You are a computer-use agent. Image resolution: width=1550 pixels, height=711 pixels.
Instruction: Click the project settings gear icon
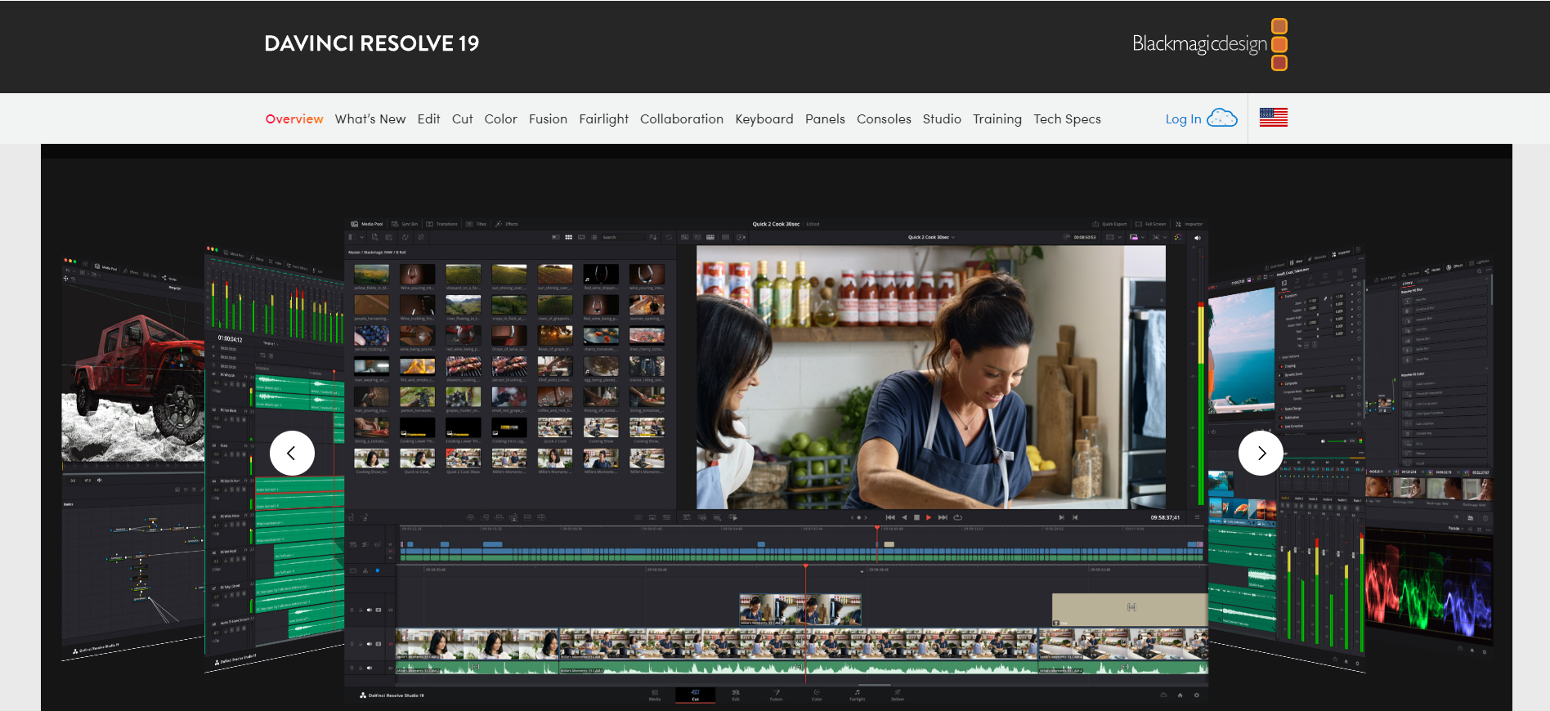(x=1197, y=695)
